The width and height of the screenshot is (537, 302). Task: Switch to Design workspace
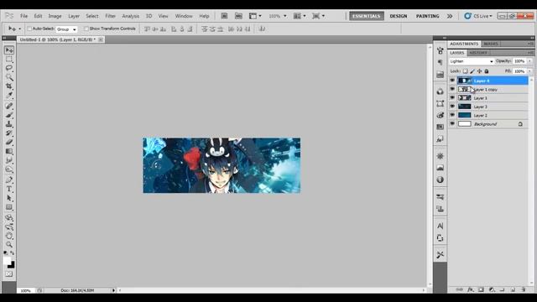399,16
